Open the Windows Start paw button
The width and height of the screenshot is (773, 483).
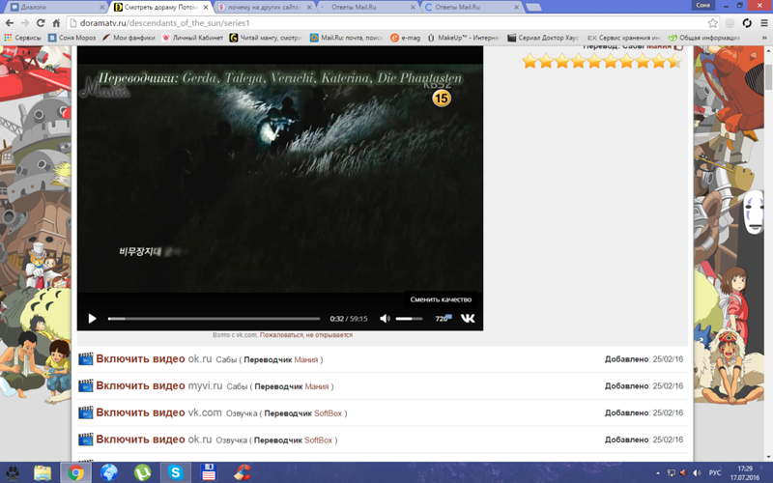(x=12, y=472)
